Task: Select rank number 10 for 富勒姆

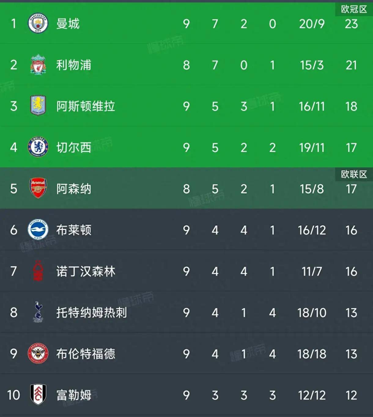Action: 14,395
